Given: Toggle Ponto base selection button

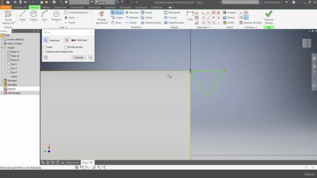Looking at the screenshot, I should (67, 40).
